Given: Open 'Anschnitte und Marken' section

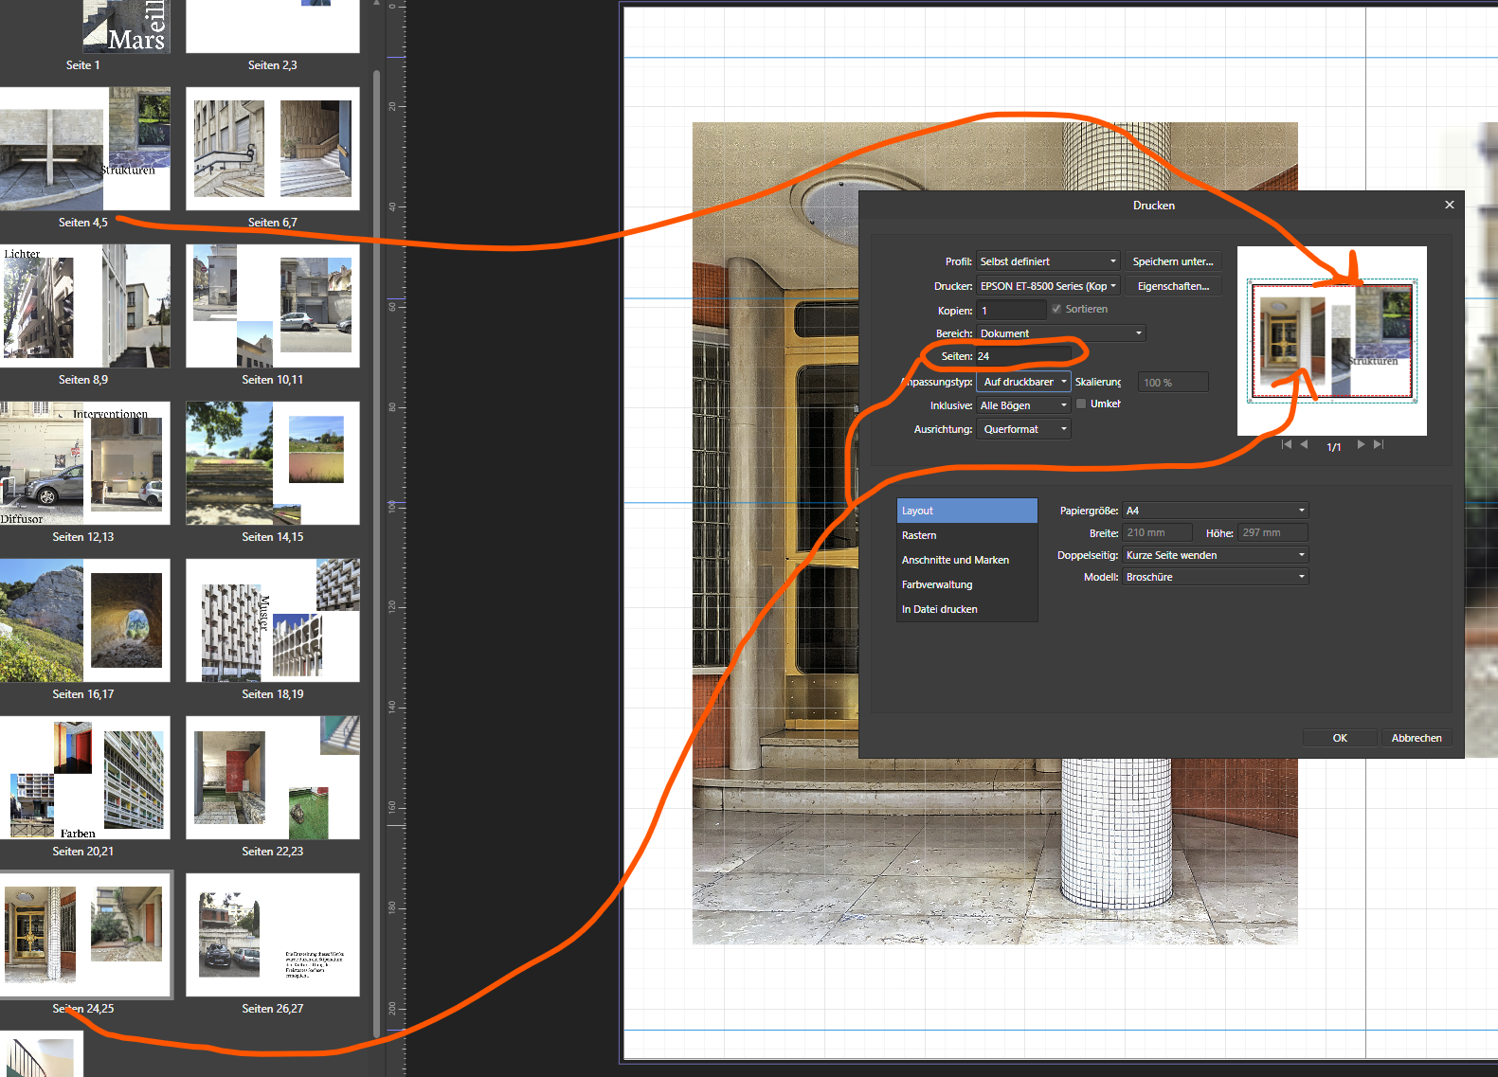Looking at the screenshot, I should (967, 560).
